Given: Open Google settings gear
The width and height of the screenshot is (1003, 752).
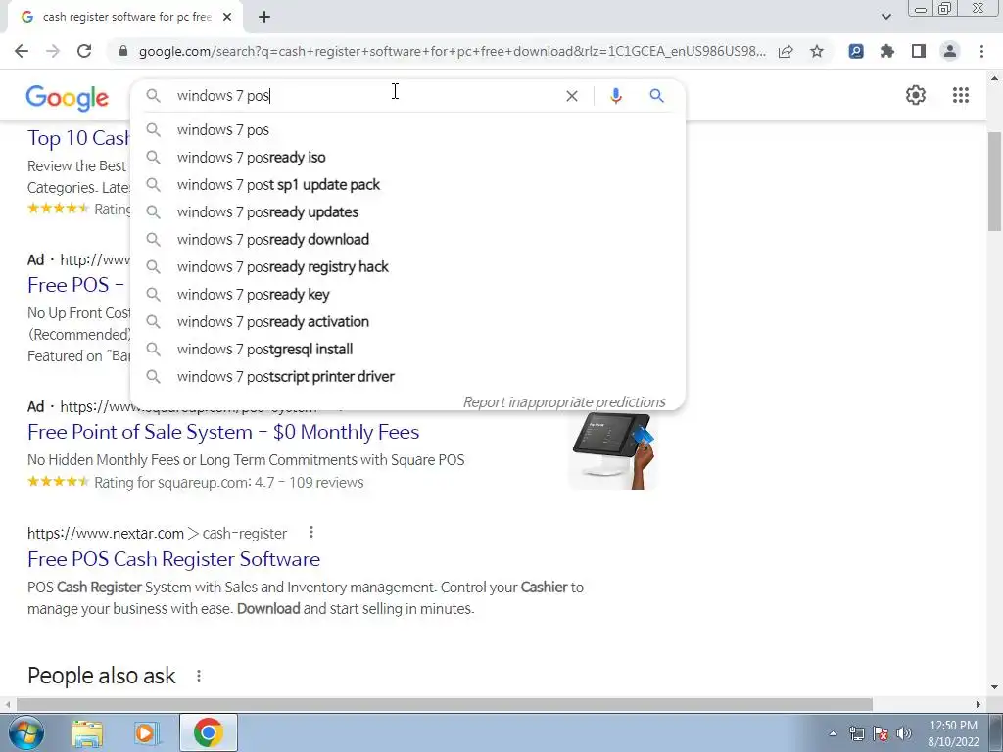Looking at the screenshot, I should click(916, 95).
